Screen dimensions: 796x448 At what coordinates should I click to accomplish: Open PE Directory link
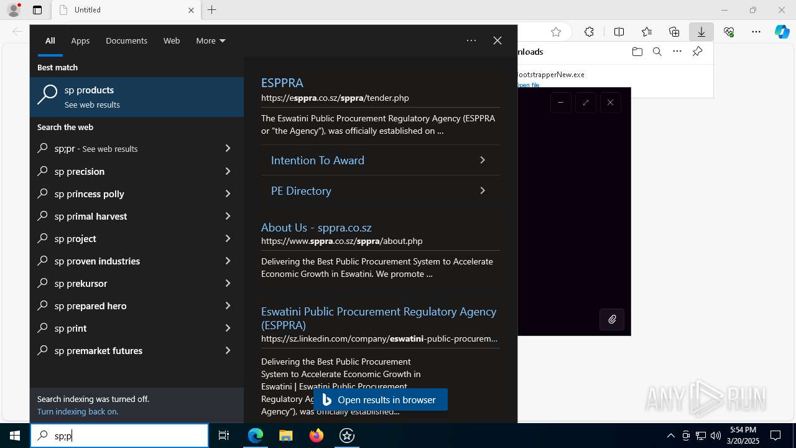(380, 190)
